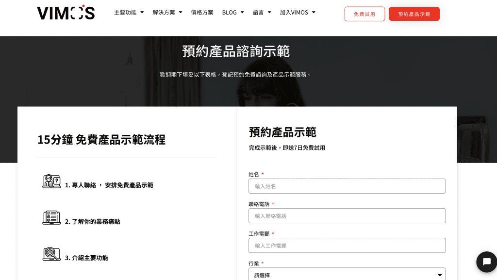Expand the 主要功能 menu

click(x=129, y=12)
